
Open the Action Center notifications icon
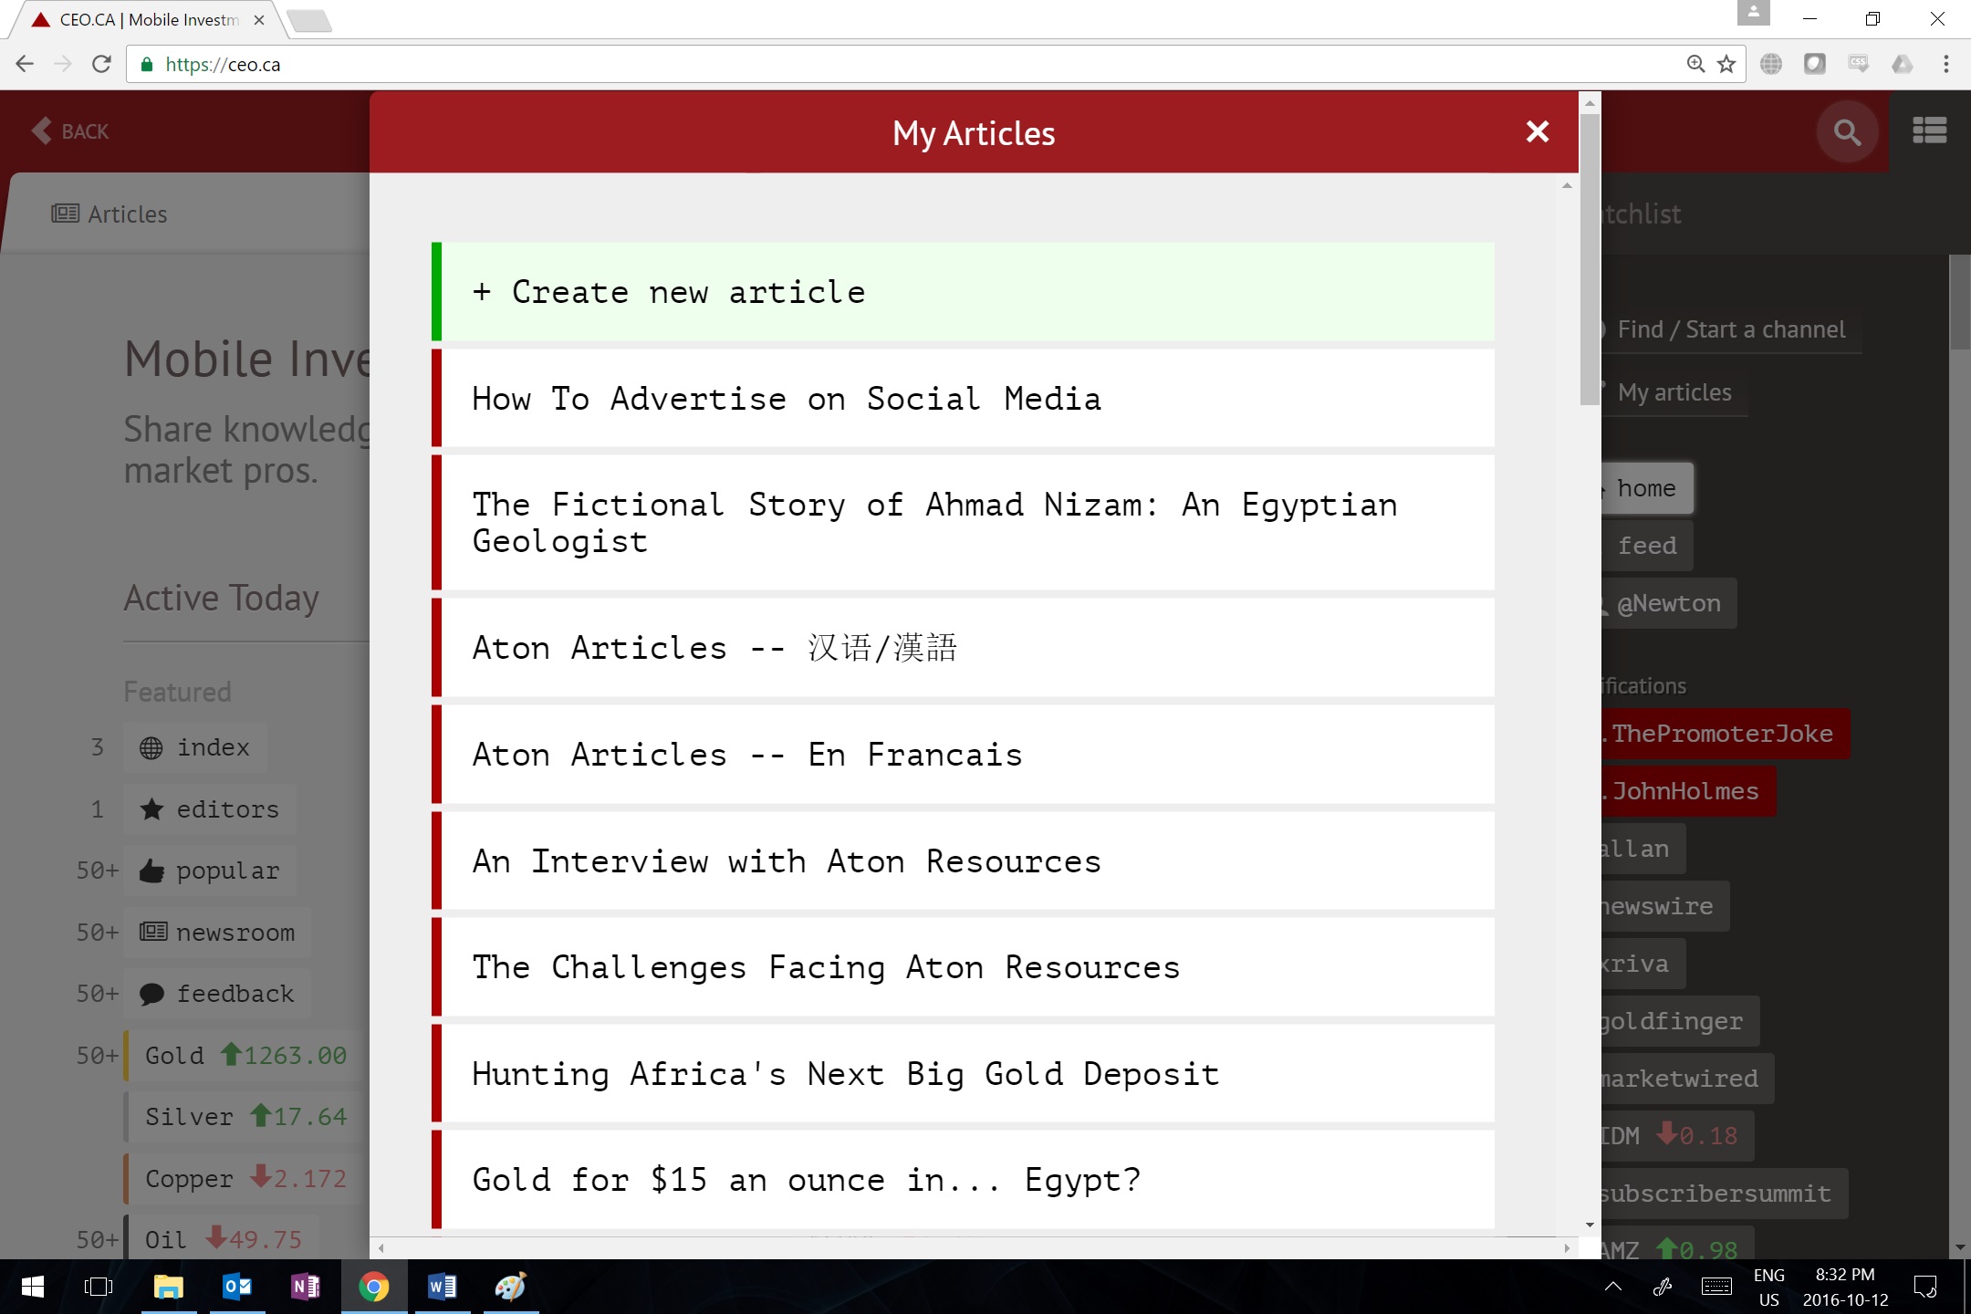1925,1287
